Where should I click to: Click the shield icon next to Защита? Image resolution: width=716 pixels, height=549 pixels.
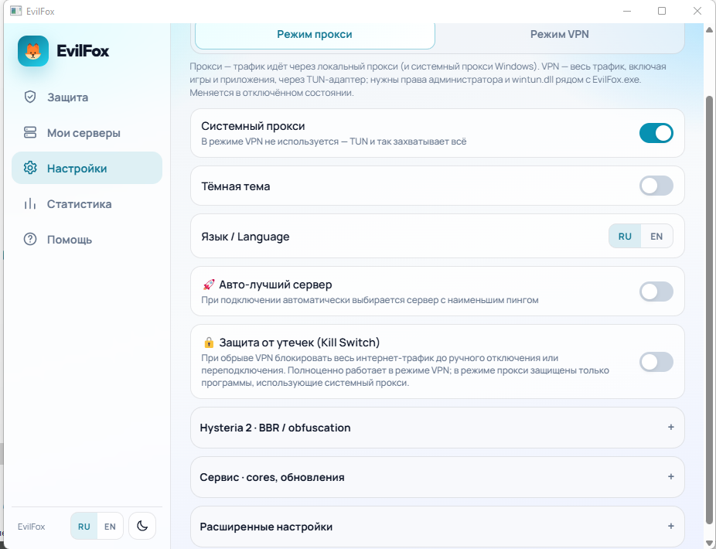point(30,97)
